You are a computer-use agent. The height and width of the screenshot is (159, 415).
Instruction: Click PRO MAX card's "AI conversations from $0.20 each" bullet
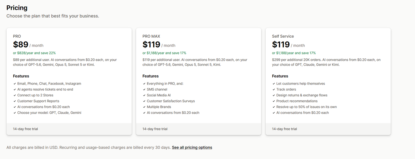[173, 113]
